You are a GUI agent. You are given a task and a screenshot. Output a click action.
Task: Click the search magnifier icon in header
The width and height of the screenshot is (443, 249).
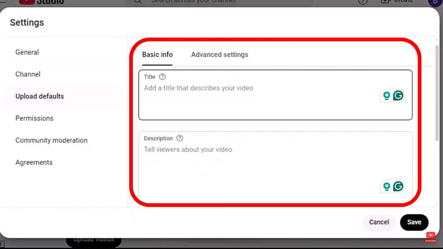click(138, 2)
